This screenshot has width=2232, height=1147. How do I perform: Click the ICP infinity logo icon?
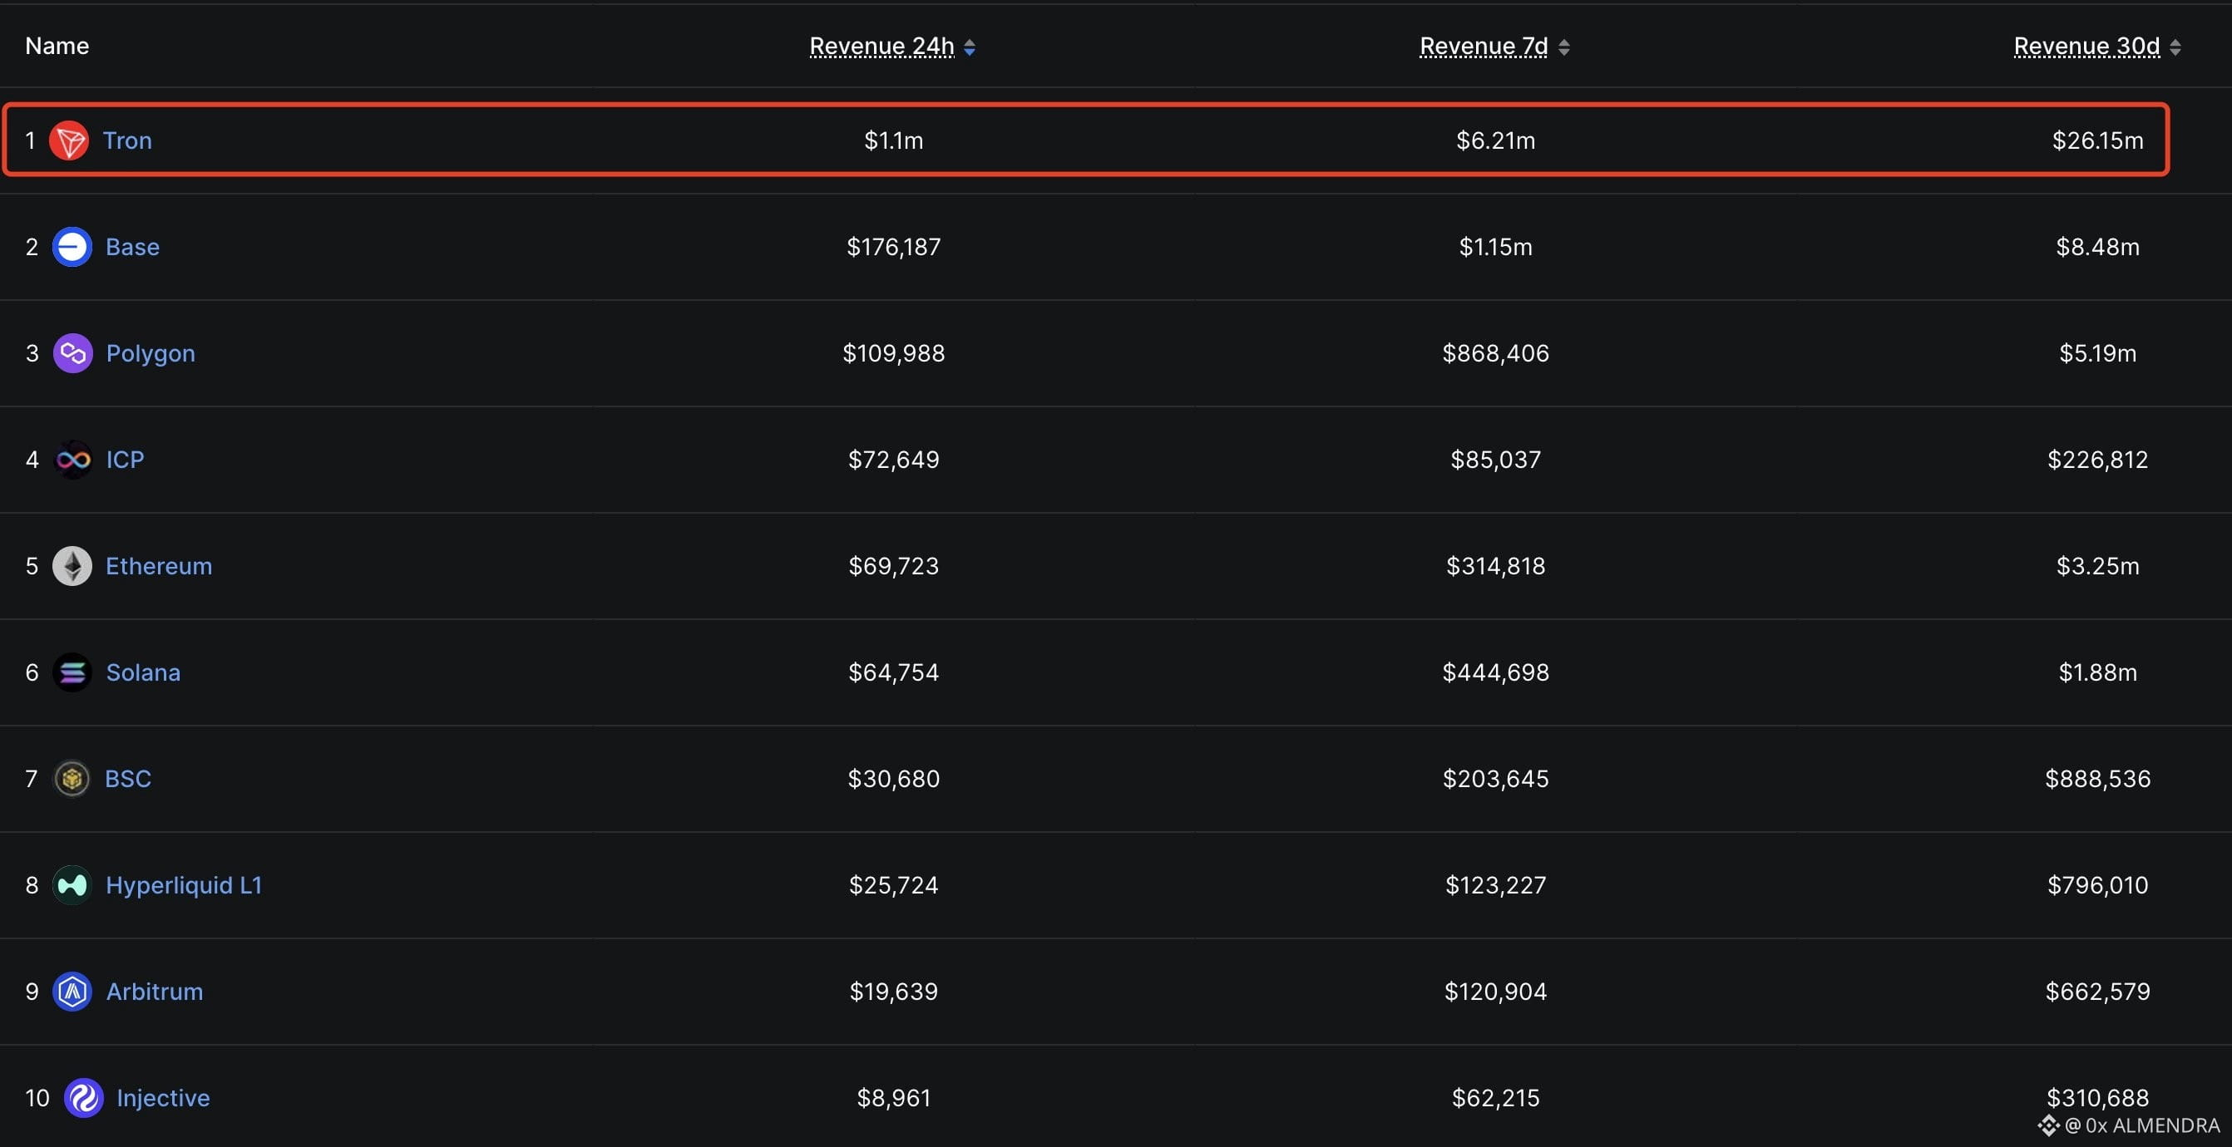click(73, 459)
